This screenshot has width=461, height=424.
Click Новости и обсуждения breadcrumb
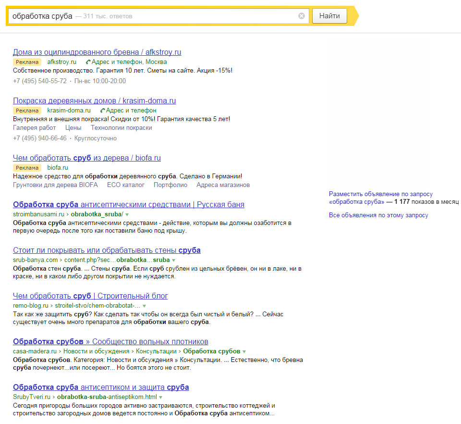click(x=96, y=351)
